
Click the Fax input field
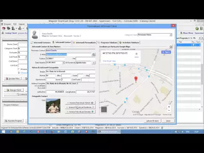(x=85, y=59)
